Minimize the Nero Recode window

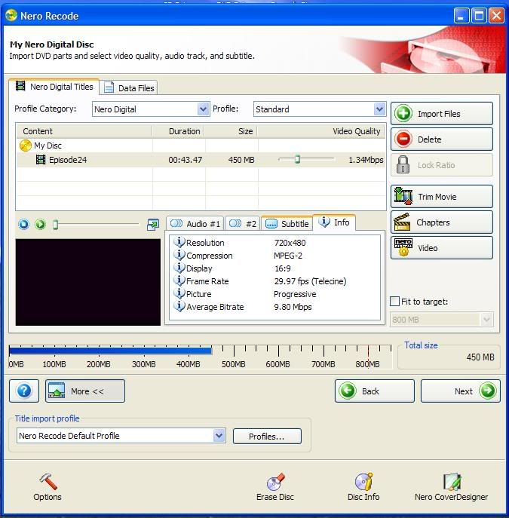coord(461,16)
